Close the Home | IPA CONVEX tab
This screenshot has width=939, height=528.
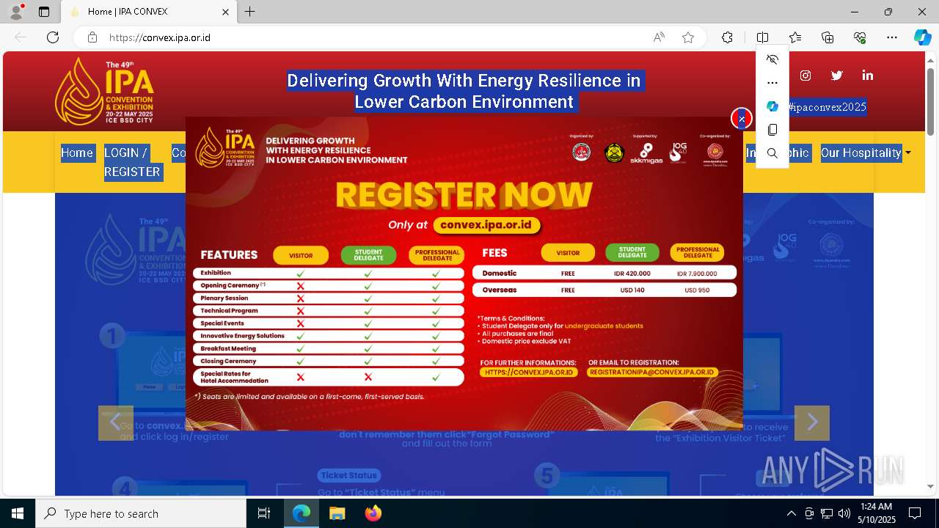click(226, 12)
